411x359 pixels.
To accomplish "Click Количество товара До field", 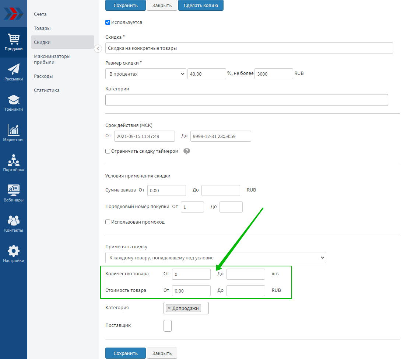I will pyautogui.click(x=246, y=274).
